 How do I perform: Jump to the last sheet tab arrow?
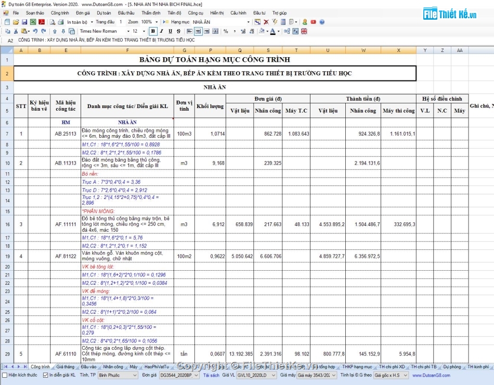coord(25,367)
